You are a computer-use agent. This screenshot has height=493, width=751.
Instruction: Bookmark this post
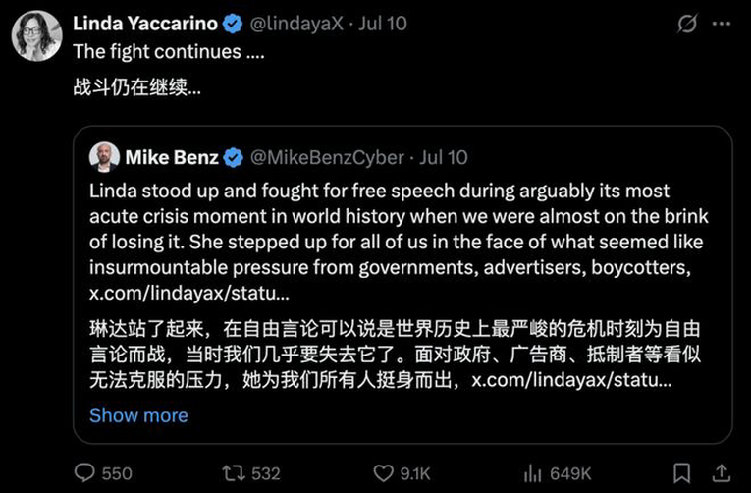click(681, 473)
